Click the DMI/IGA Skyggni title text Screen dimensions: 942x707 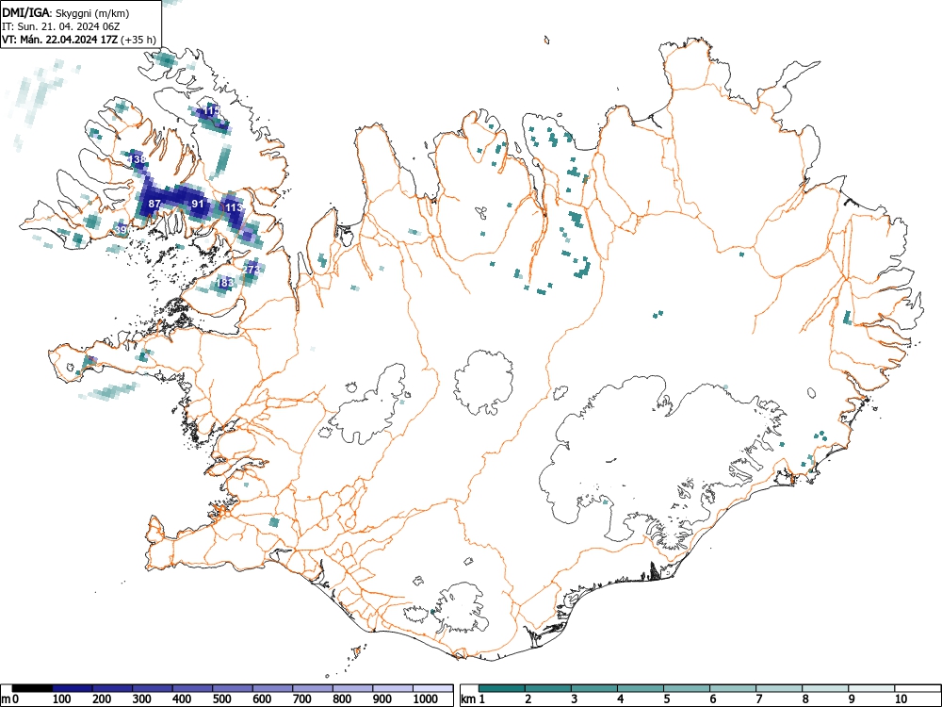coord(66,13)
